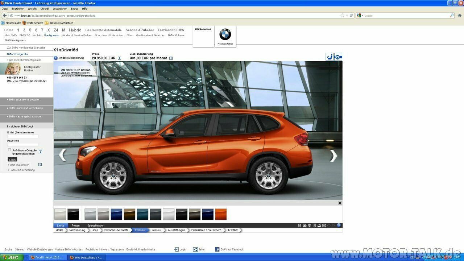Show previous car view with left arrow
This screenshot has height=261, width=464.
[x=62, y=156]
